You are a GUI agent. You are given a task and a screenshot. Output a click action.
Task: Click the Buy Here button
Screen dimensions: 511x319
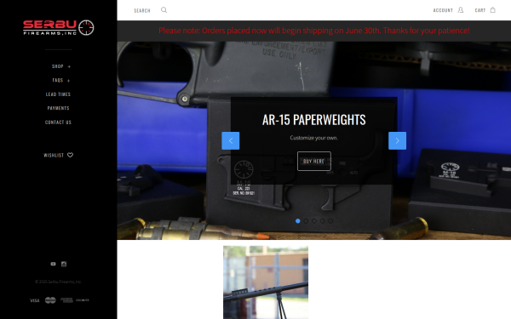pyautogui.click(x=314, y=161)
